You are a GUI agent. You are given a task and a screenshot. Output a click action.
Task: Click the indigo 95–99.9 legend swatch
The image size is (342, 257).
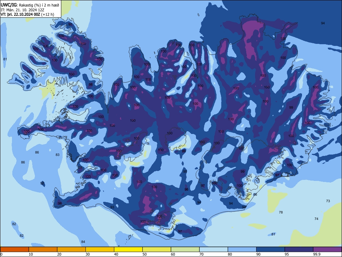(x=299, y=249)
